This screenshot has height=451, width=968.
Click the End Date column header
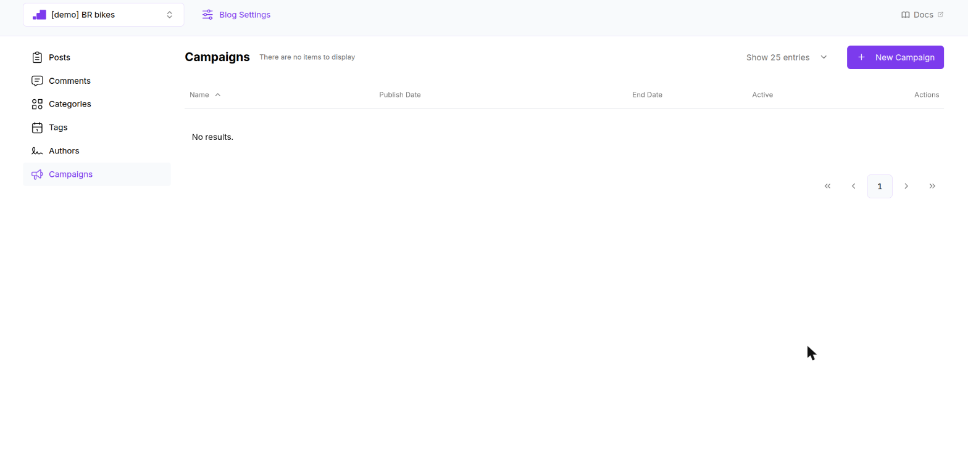[647, 95]
